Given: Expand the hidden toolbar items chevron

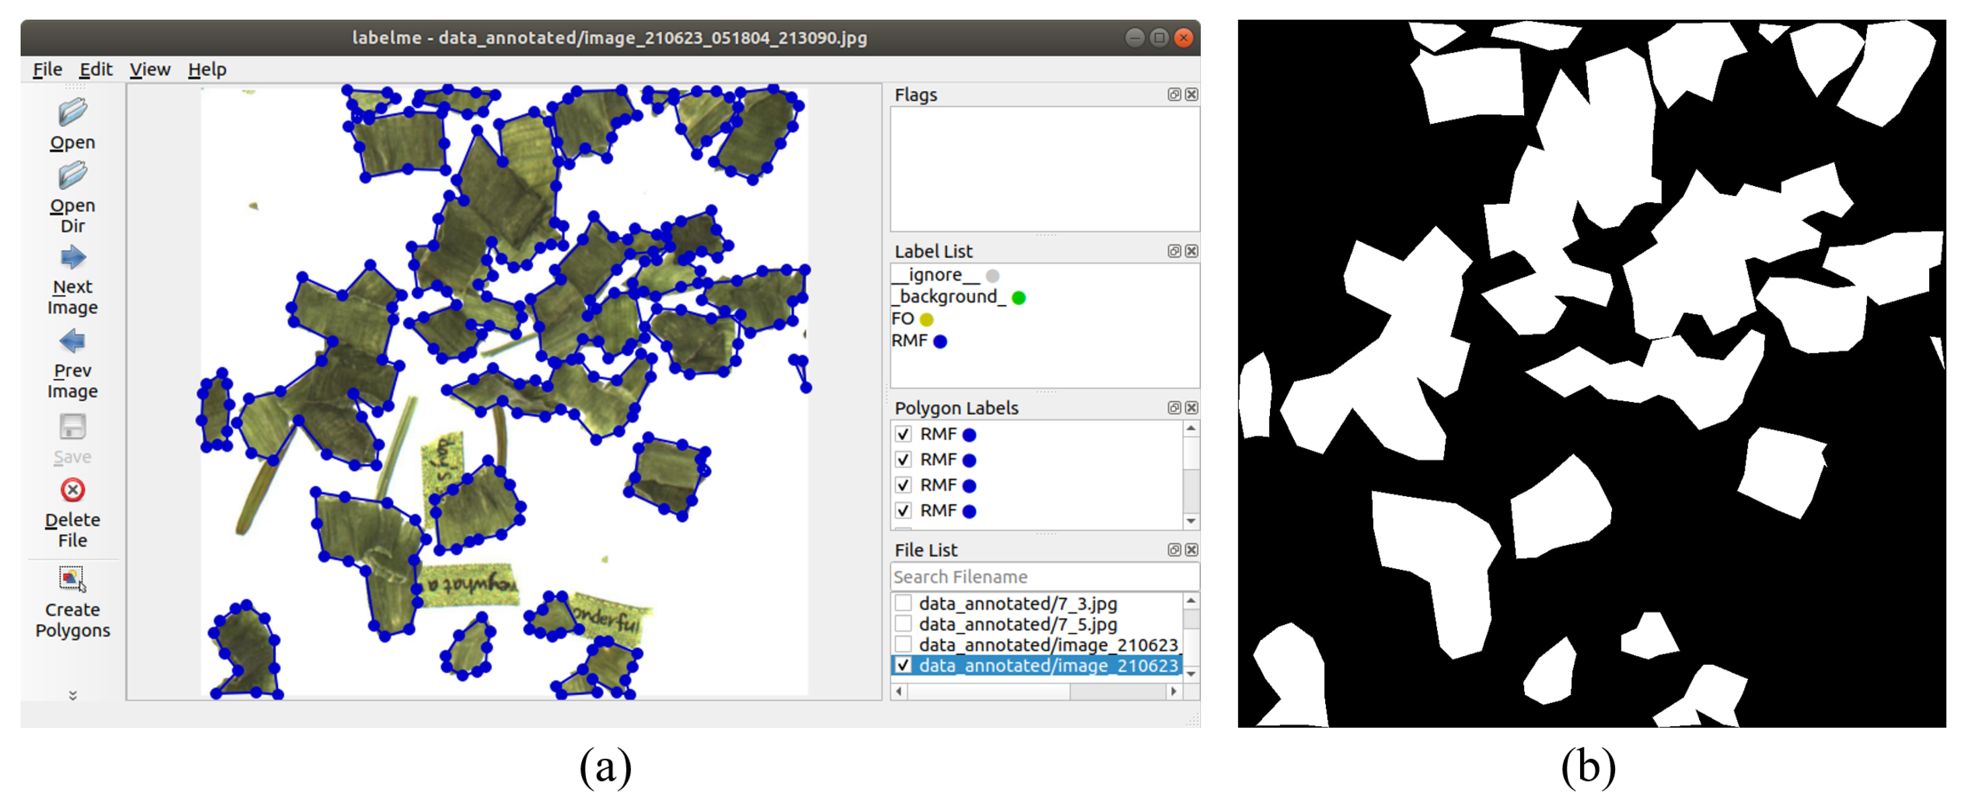Looking at the screenshot, I should (x=72, y=695).
